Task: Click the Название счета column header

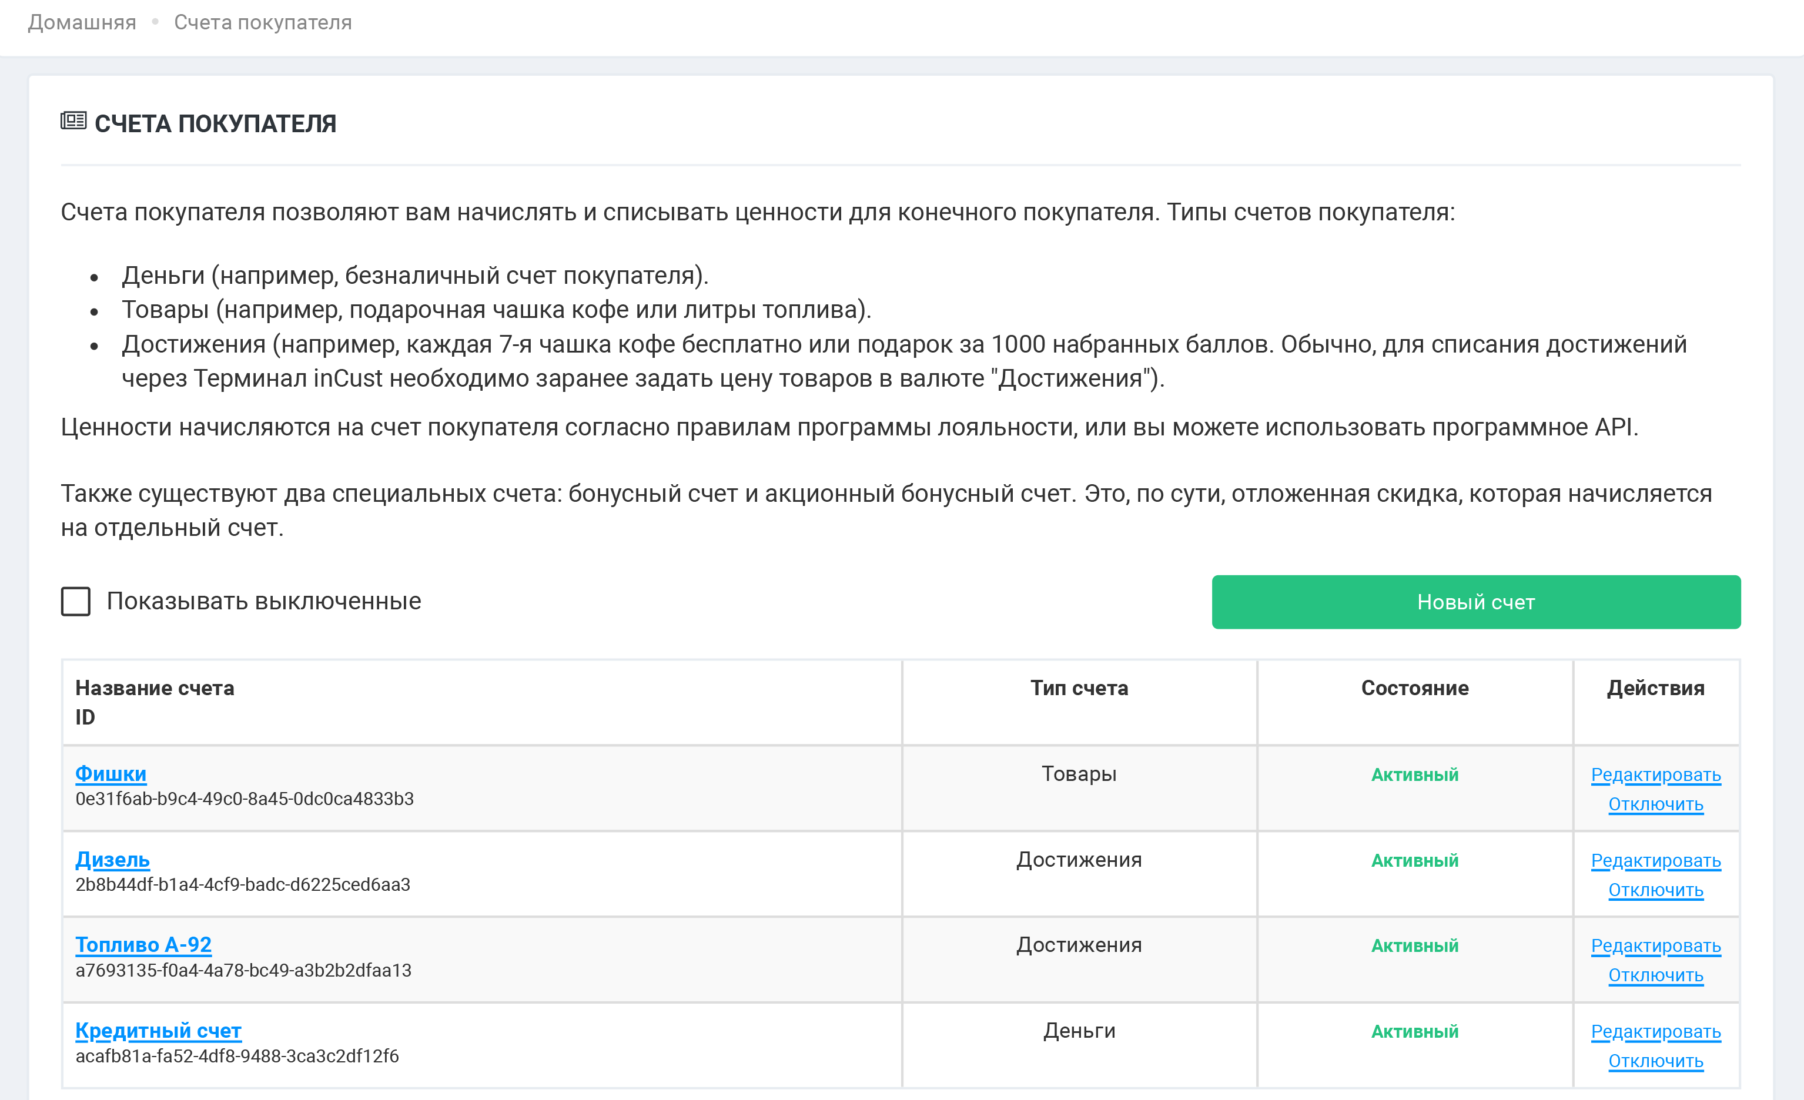Action: tap(155, 688)
